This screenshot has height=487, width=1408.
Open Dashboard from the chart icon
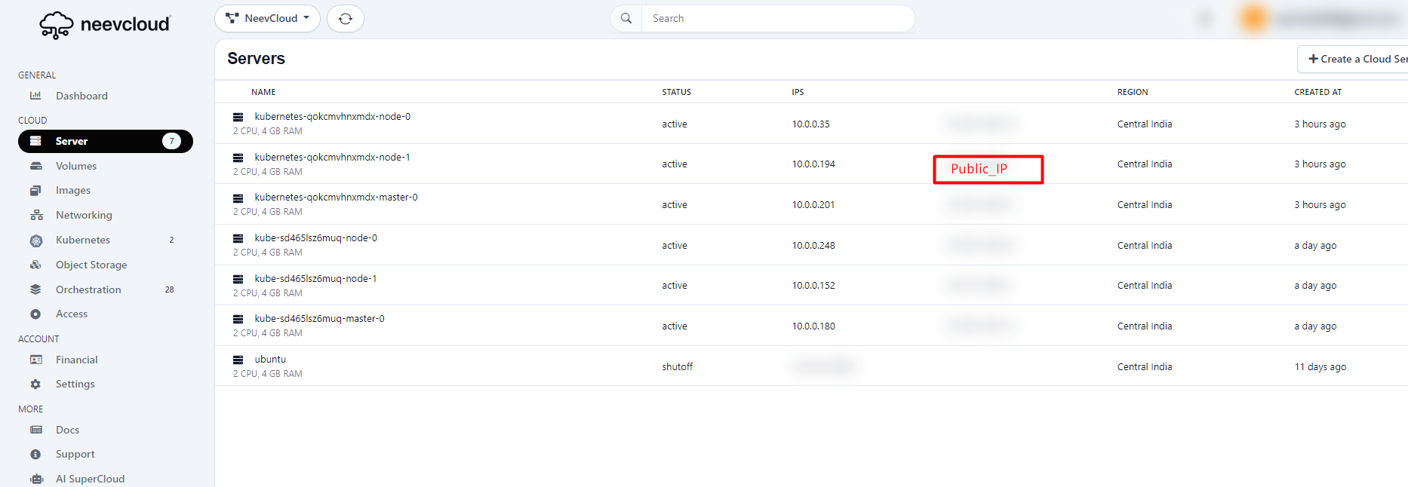coord(35,96)
